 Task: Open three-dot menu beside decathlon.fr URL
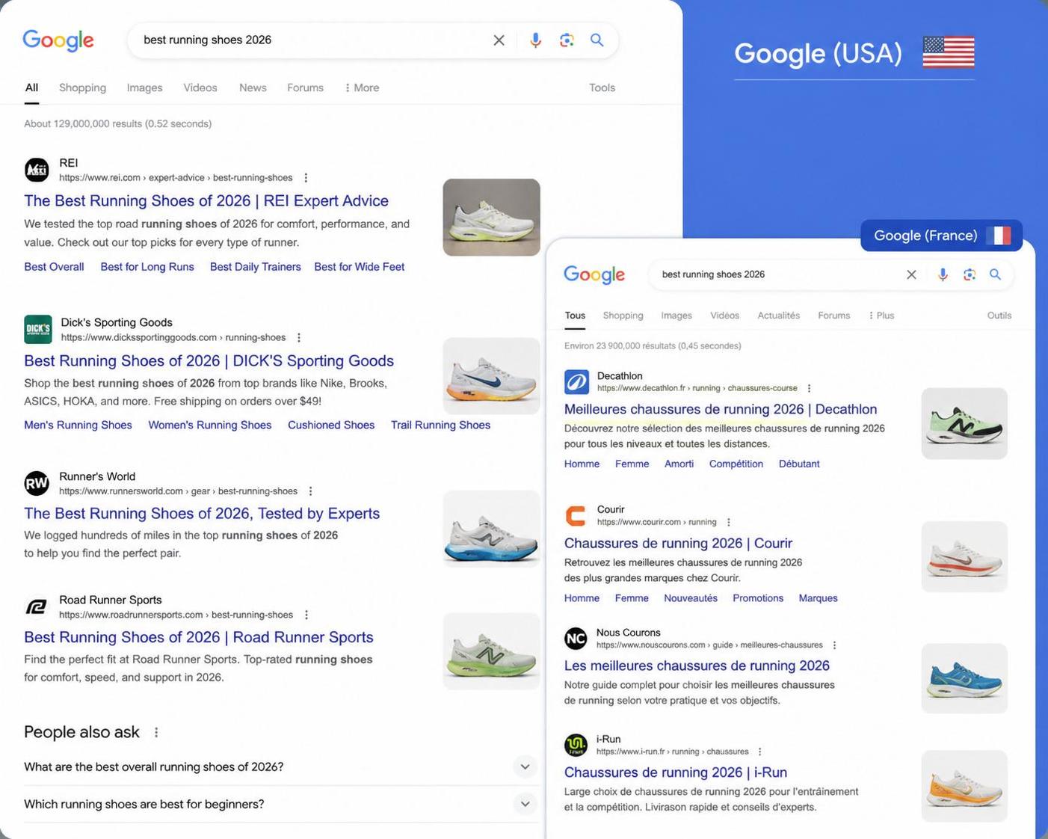point(809,389)
